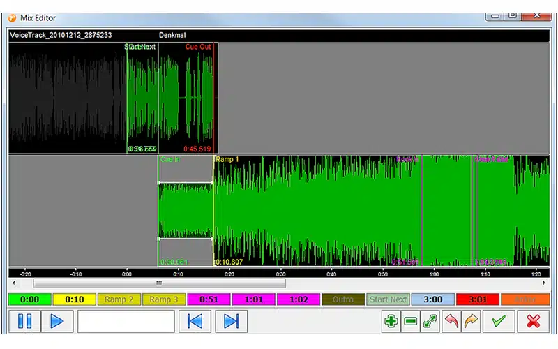Select the Ramp 3 marker button
The width and height of the screenshot is (558, 349).
tap(164, 299)
